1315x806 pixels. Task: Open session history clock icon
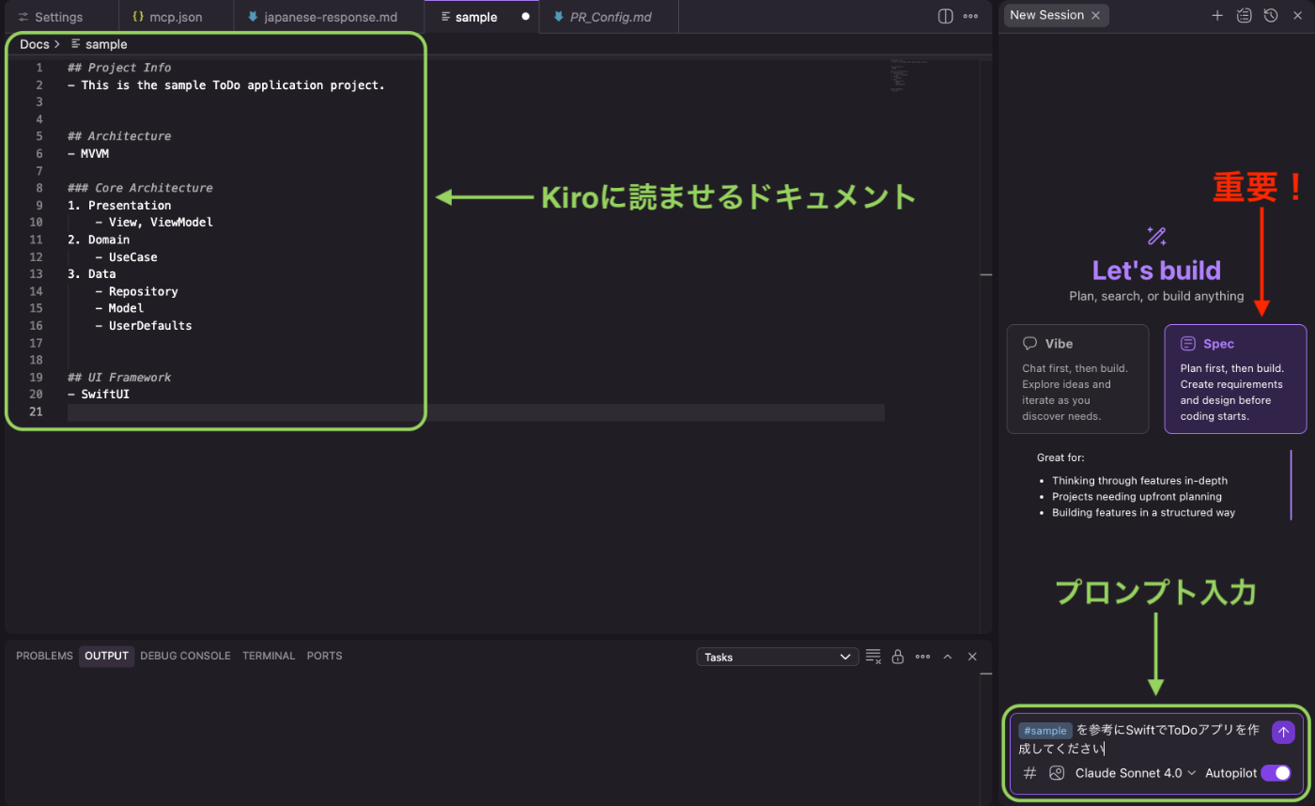[x=1270, y=16]
